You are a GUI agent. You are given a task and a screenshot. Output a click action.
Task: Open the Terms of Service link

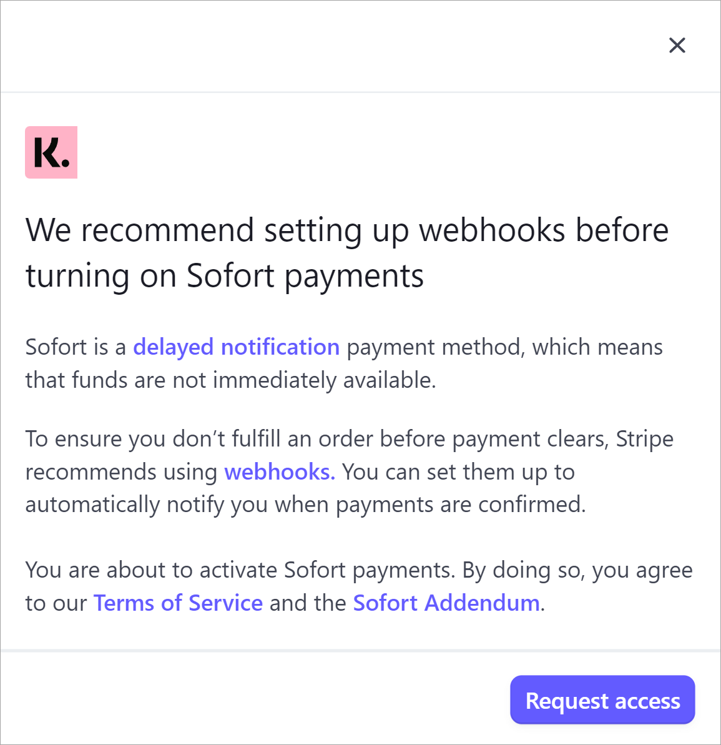point(178,603)
